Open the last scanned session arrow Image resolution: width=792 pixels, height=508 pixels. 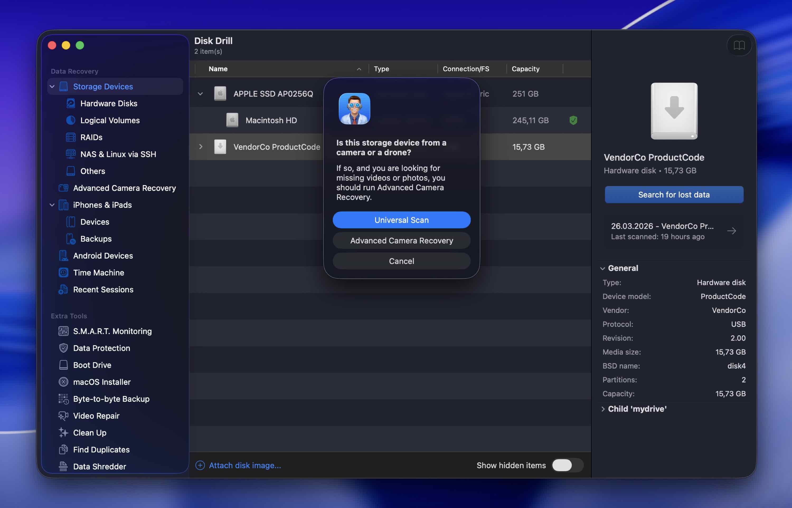pyautogui.click(x=732, y=231)
